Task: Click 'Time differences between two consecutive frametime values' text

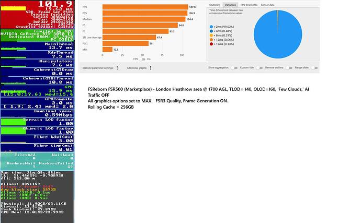Action: [226, 11]
